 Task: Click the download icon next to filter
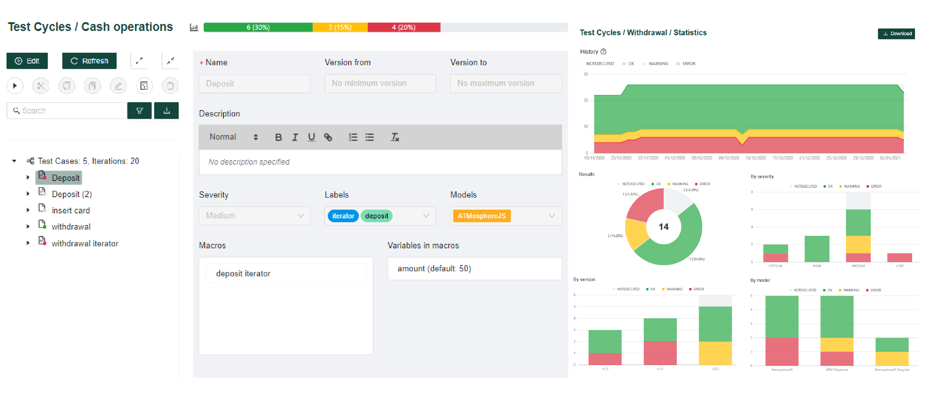point(167,110)
